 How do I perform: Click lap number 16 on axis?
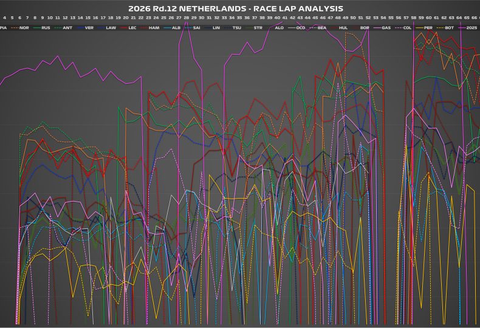pyautogui.click(x=95, y=18)
